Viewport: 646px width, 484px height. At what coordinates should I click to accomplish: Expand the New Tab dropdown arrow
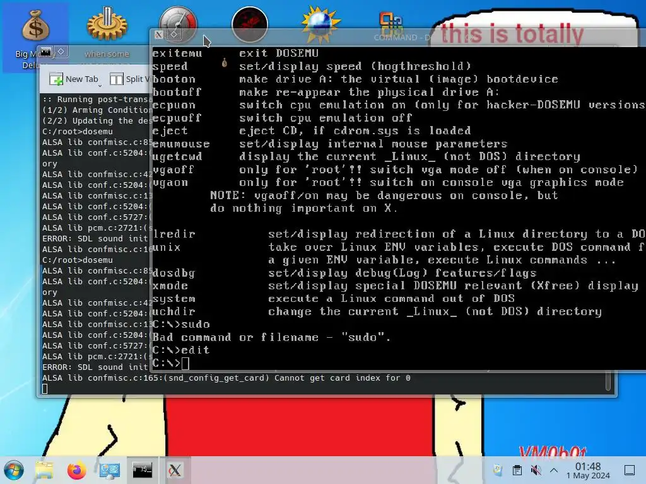pos(100,86)
